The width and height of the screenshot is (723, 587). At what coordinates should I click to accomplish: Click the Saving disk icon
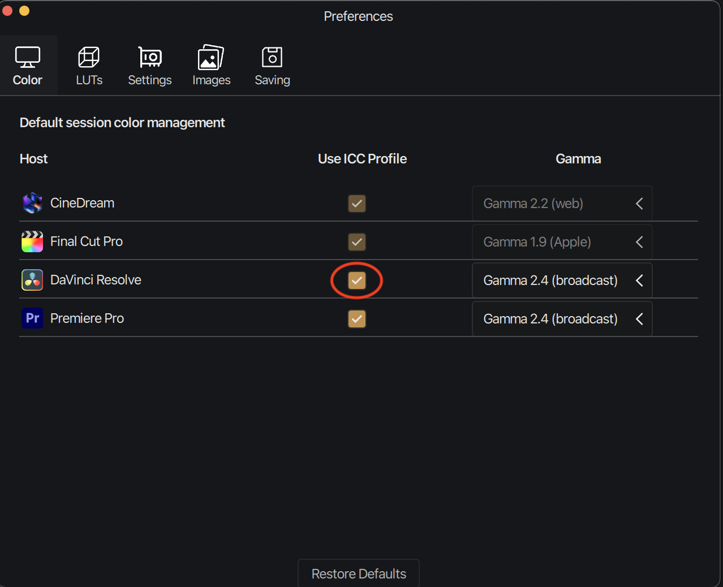point(272,57)
